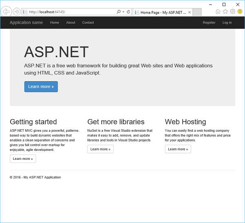Open the Tools gear icon

(233, 11)
